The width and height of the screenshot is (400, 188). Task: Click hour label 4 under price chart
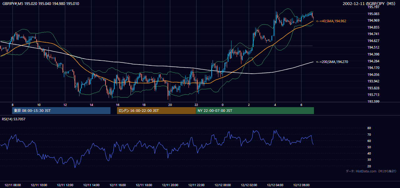(x=275, y=105)
